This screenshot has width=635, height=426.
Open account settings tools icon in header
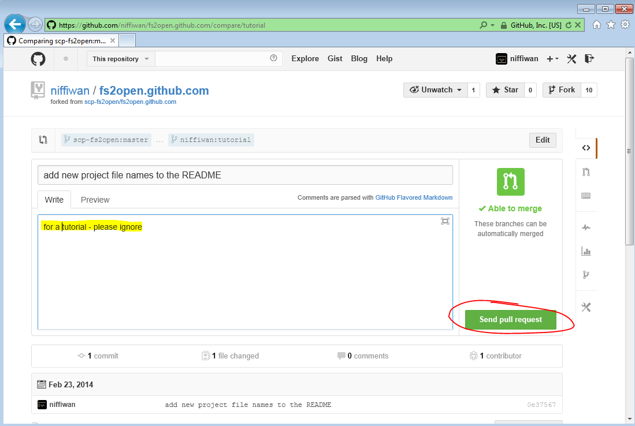click(x=571, y=59)
